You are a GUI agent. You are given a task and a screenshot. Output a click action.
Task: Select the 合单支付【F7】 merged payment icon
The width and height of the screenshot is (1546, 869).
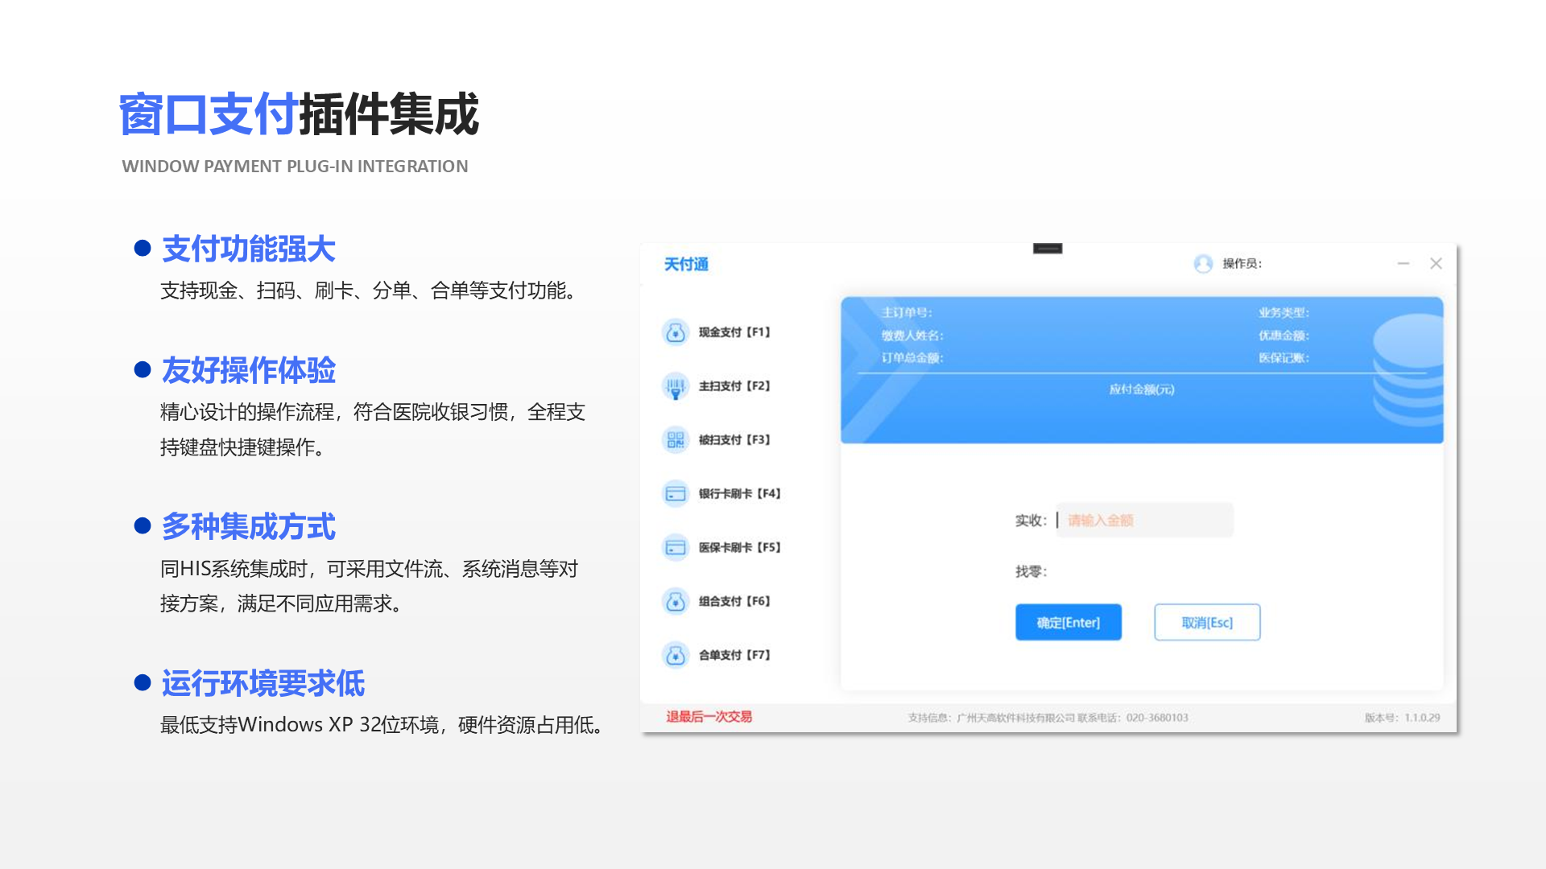tap(676, 655)
